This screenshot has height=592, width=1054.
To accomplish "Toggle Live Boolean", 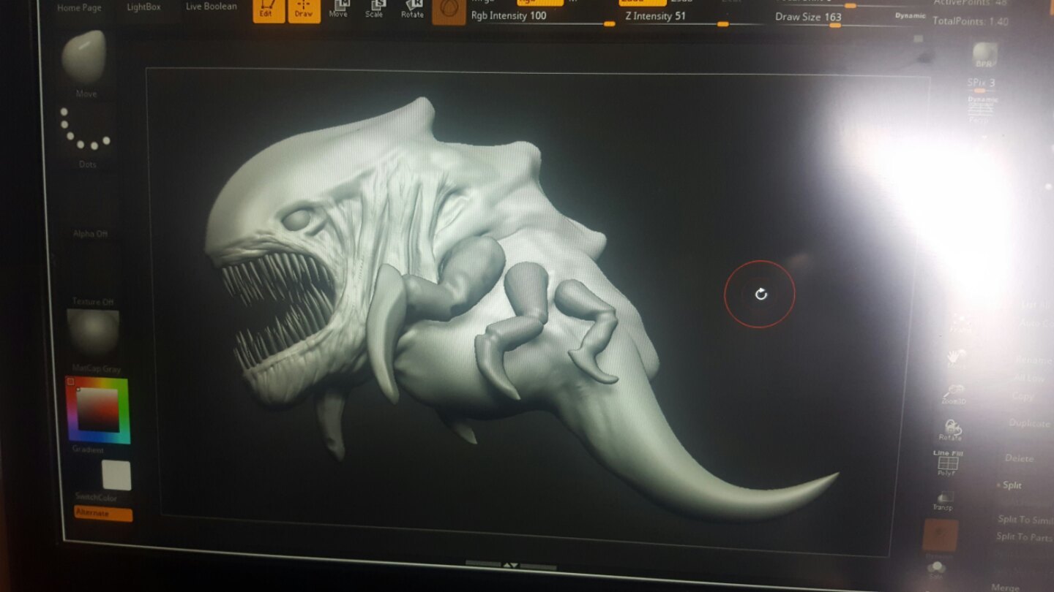I will tap(211, 7).
